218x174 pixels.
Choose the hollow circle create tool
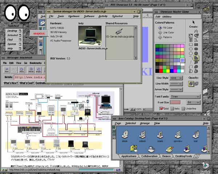point(191,53)
